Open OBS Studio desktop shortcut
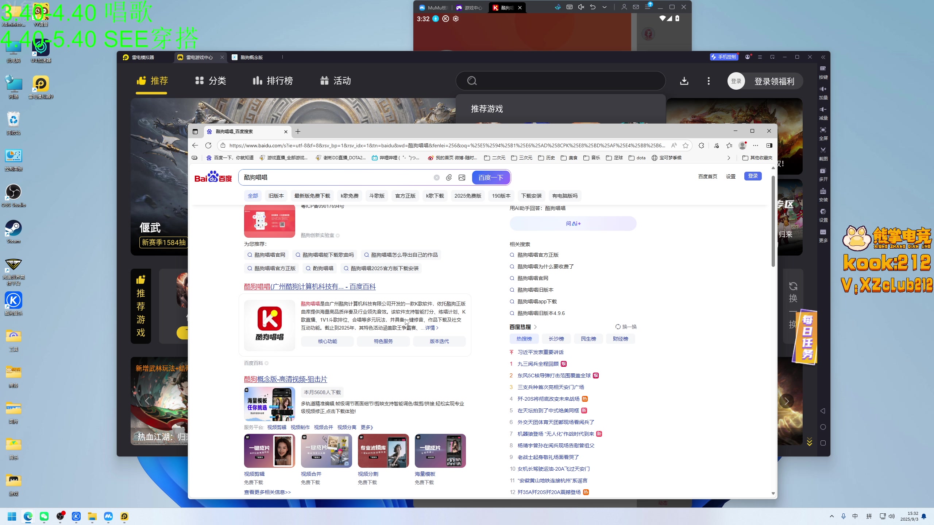The image size is (934, 525). click(13, 195)
